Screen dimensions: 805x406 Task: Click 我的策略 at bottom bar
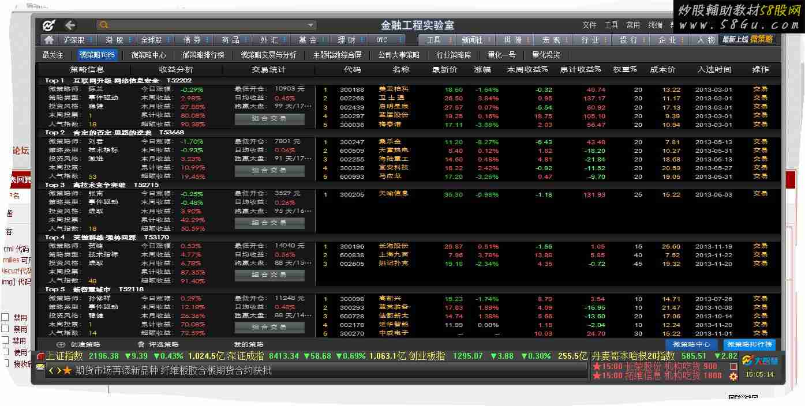pyautogui.click(x=248, y=344)
